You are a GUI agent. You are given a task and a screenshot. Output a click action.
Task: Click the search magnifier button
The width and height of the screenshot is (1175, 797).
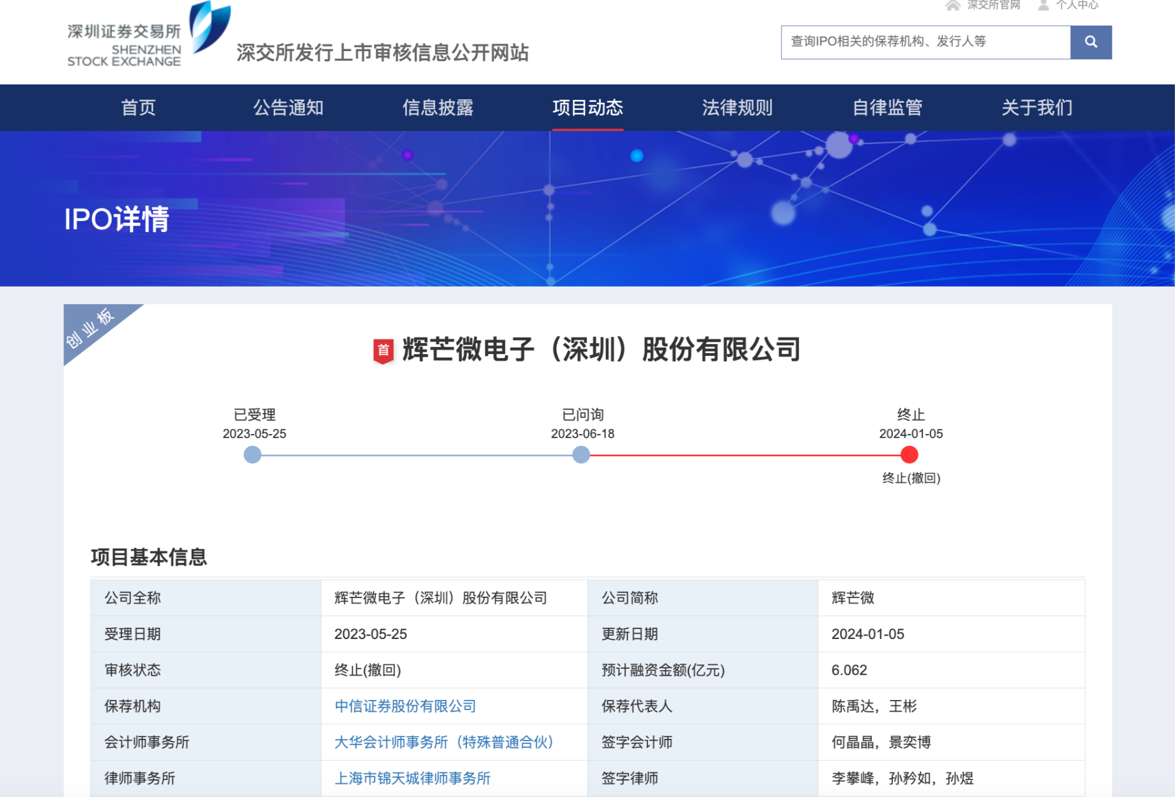click(1090, 42)
